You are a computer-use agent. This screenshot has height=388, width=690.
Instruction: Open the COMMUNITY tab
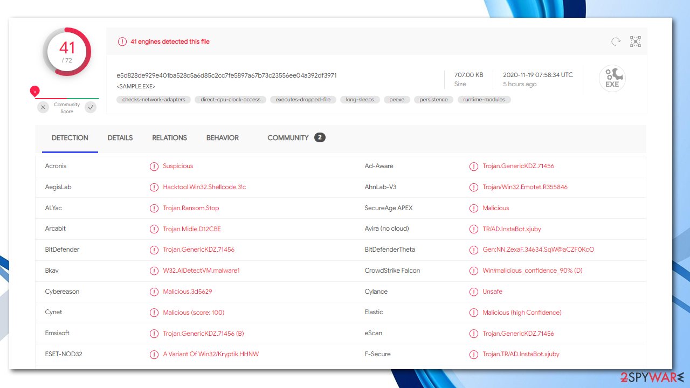(288, 138)
